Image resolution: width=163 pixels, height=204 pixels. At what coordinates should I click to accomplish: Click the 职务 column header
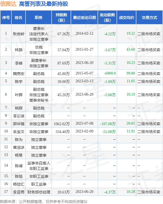click(39, 18)
